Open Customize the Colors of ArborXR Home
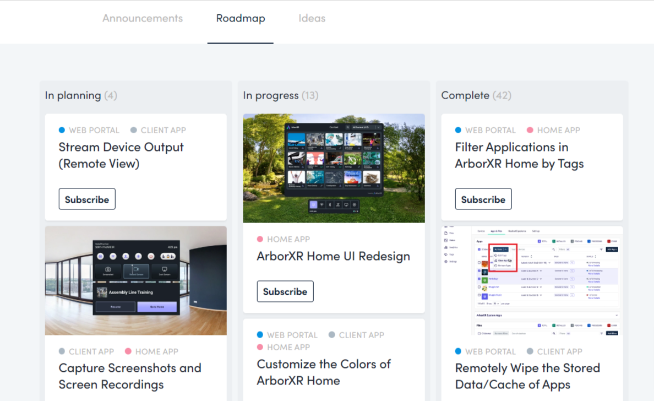The height and width of the screenshot is (401, 654). [324, 372]
